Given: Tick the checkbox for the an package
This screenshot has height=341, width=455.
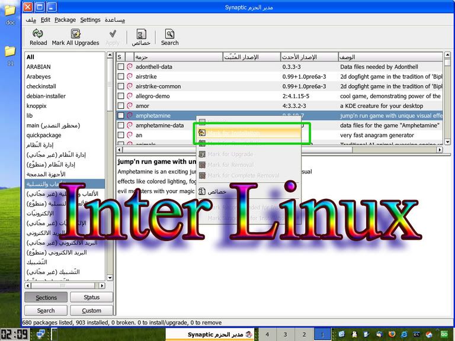Looking at the screenshot, I should 121,135.
